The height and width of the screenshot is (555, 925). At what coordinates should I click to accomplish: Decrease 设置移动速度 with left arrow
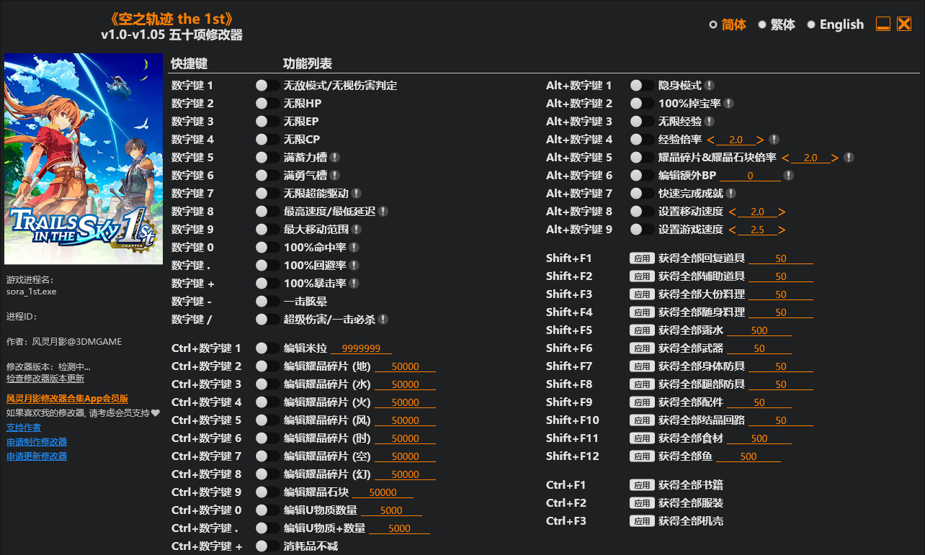(x=733, y=212)
